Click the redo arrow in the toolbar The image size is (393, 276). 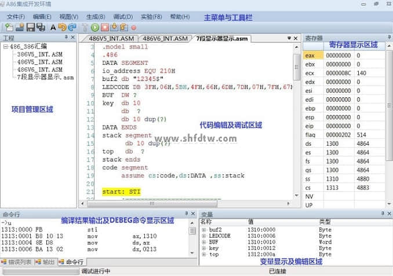[x=72, y=27]
